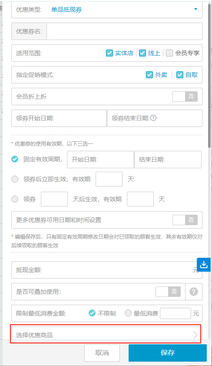This screenshot has width=212, height=366.
Task: Toggle the 是否可叠加使用 switch
Action: point(168,292)
